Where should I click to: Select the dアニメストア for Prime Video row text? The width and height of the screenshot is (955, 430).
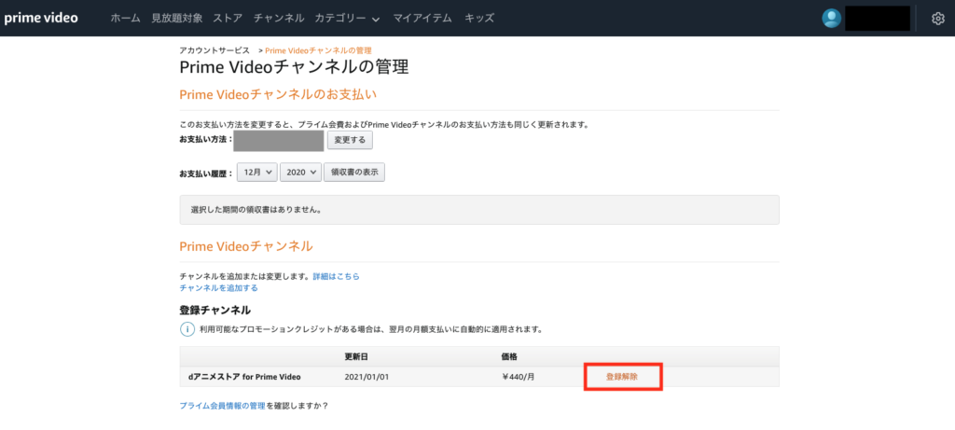point(244,377)
